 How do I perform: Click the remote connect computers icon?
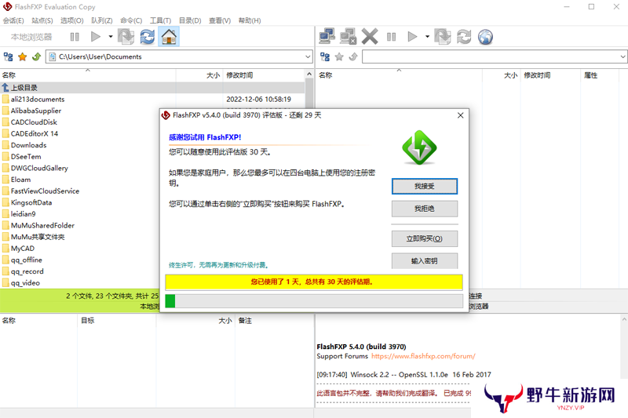[327, 37]
